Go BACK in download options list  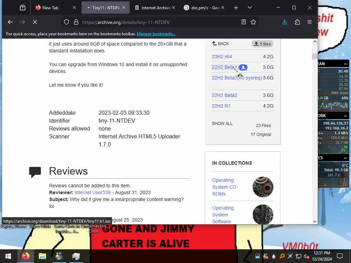tap(220, 43)
